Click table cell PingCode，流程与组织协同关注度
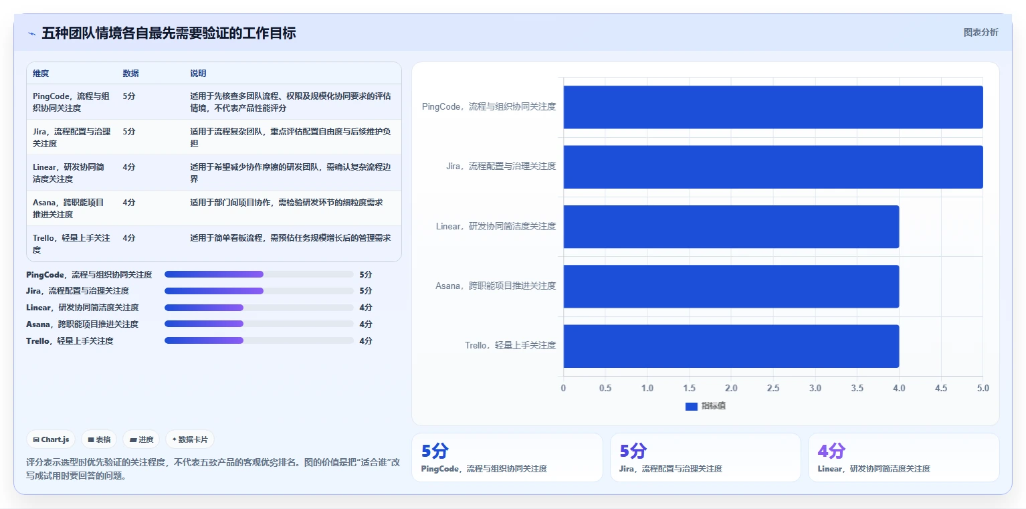This screenshot has width=1026, height=509. pyautogui.click(x=72, y=102)
